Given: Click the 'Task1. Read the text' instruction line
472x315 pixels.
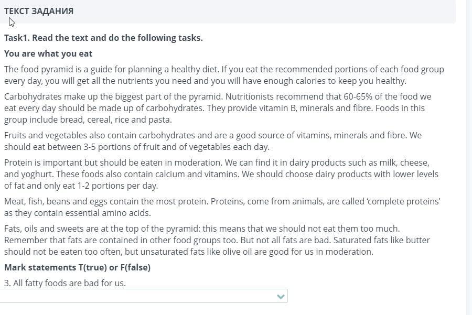Looking at the screenshot, I should [x=103, y=38].
